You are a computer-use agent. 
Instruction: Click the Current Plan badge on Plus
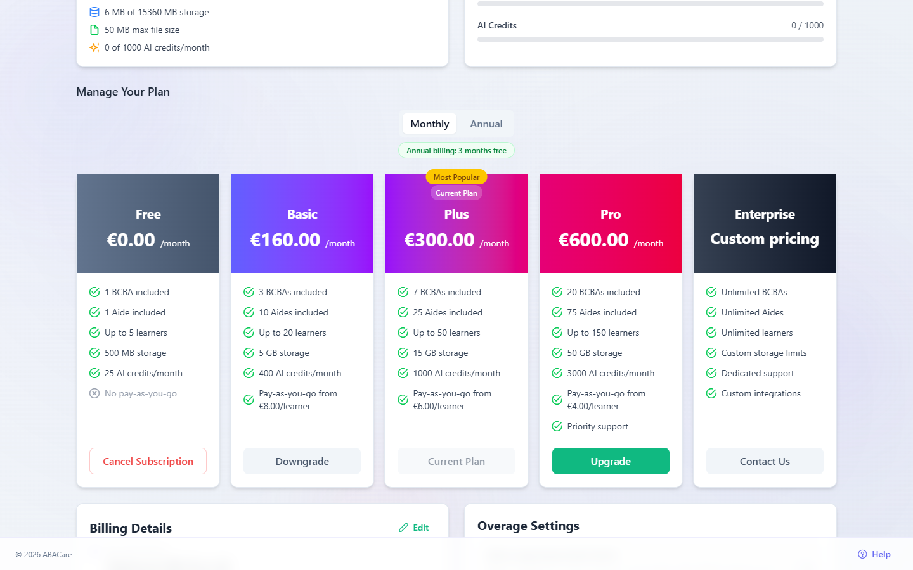click(x=456, y=193)
